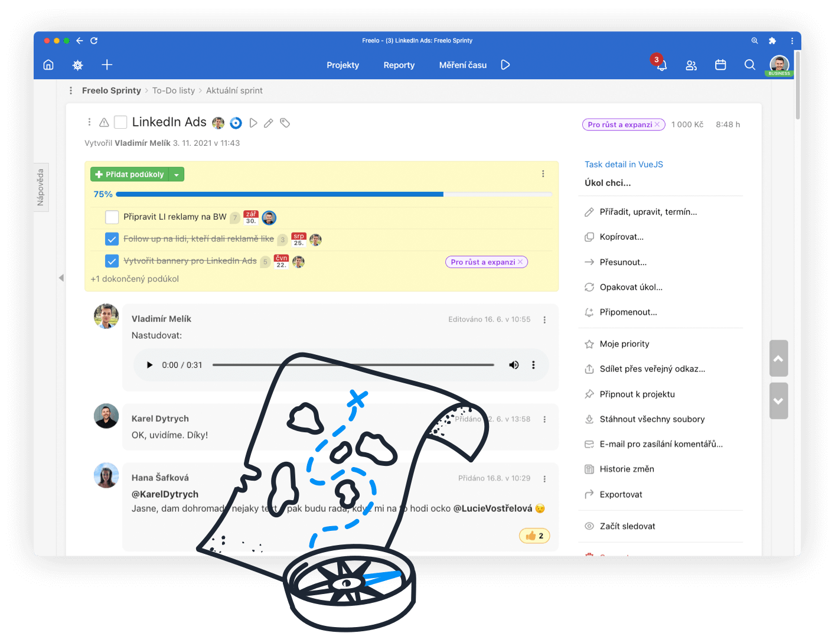This screenshot has width=835, height=633.
Task: Open breadcrumb three-dot menu
Action: click(71, 90)
